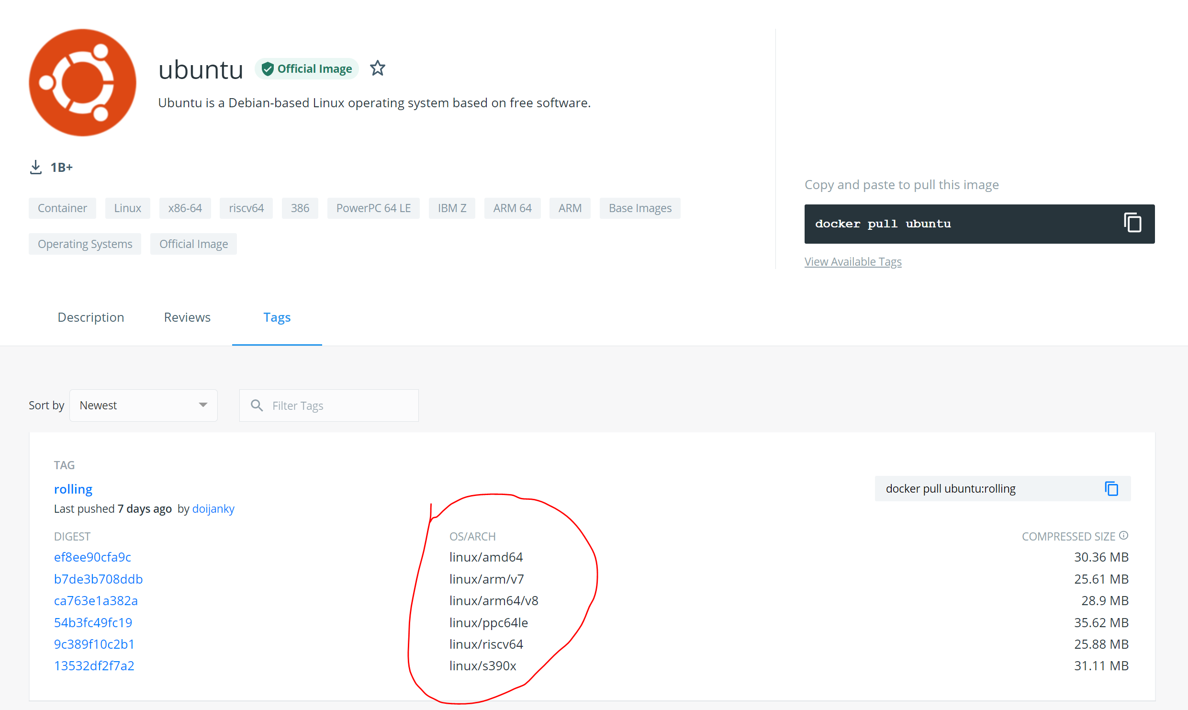Select the Container tag filter
1188x710 pixels.
(63, 208)
